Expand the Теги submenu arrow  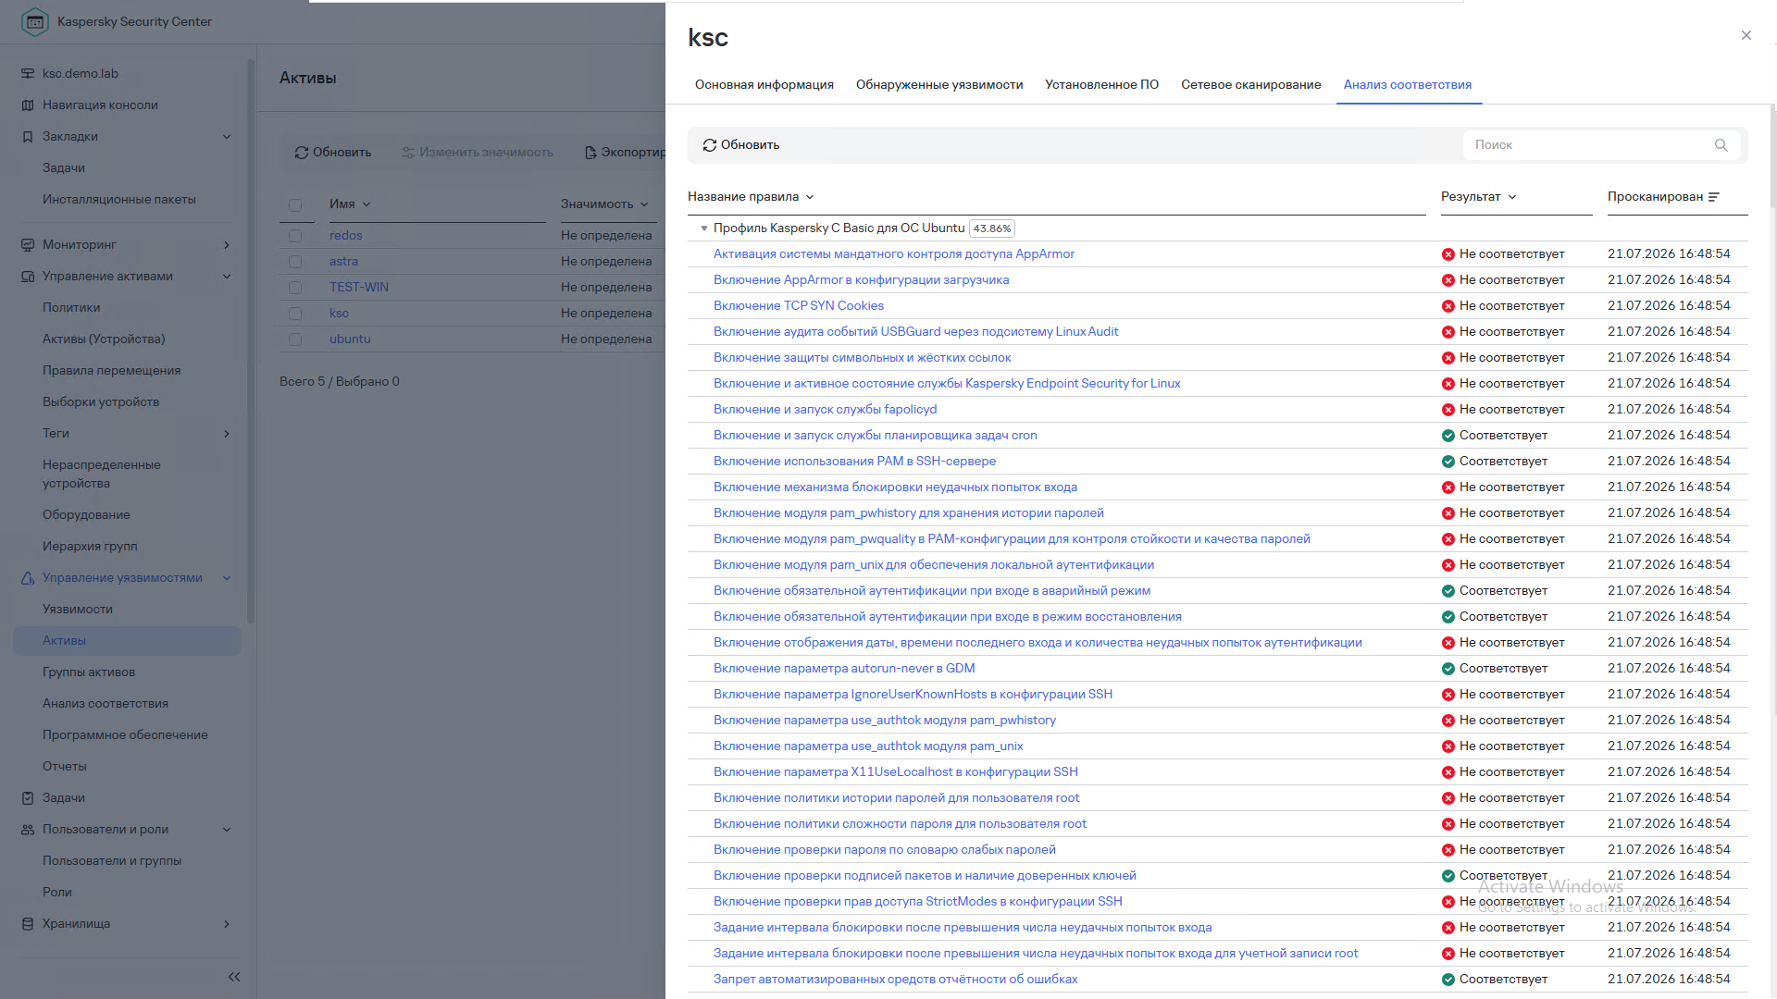click(227, 434)
